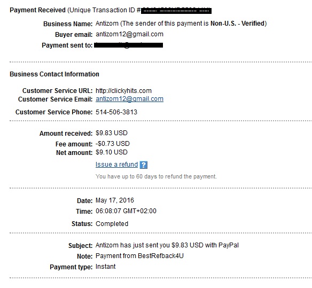The height and width of the screenshot is (288, 312).
Task: Click the redacted Payment sent to address
Action: (129, 45)
